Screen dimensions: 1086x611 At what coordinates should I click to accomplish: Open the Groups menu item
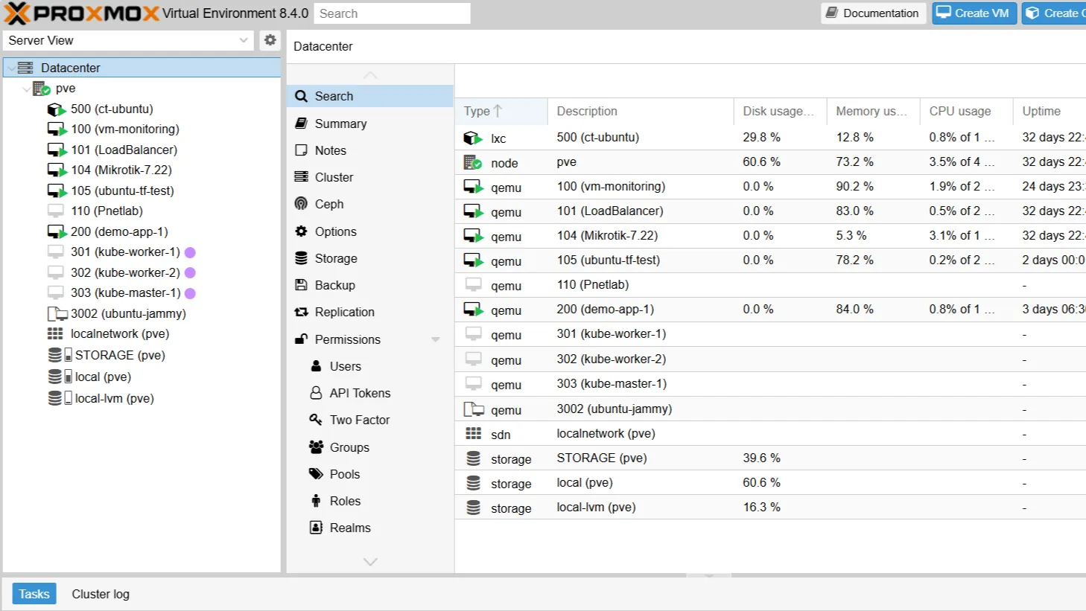(x=369, y=447)
